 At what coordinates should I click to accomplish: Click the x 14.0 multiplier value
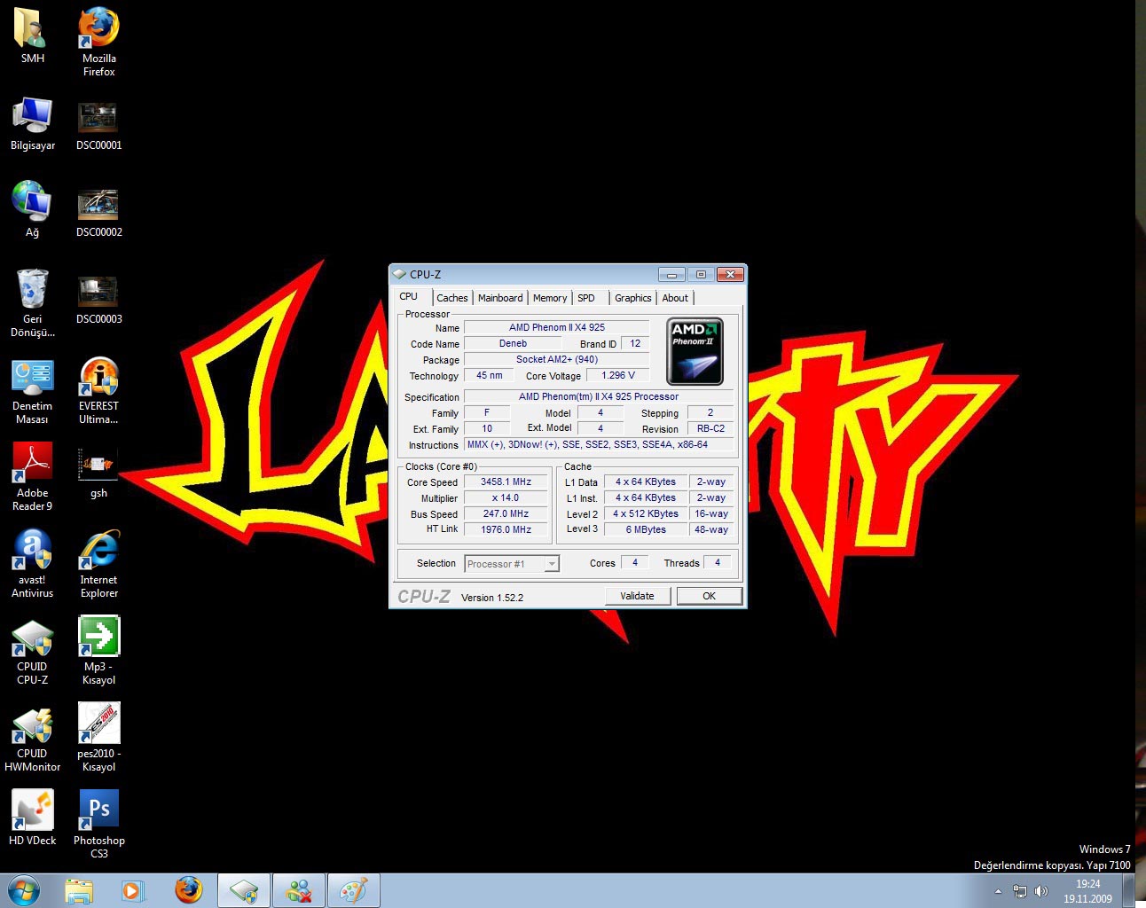(506, 497)
